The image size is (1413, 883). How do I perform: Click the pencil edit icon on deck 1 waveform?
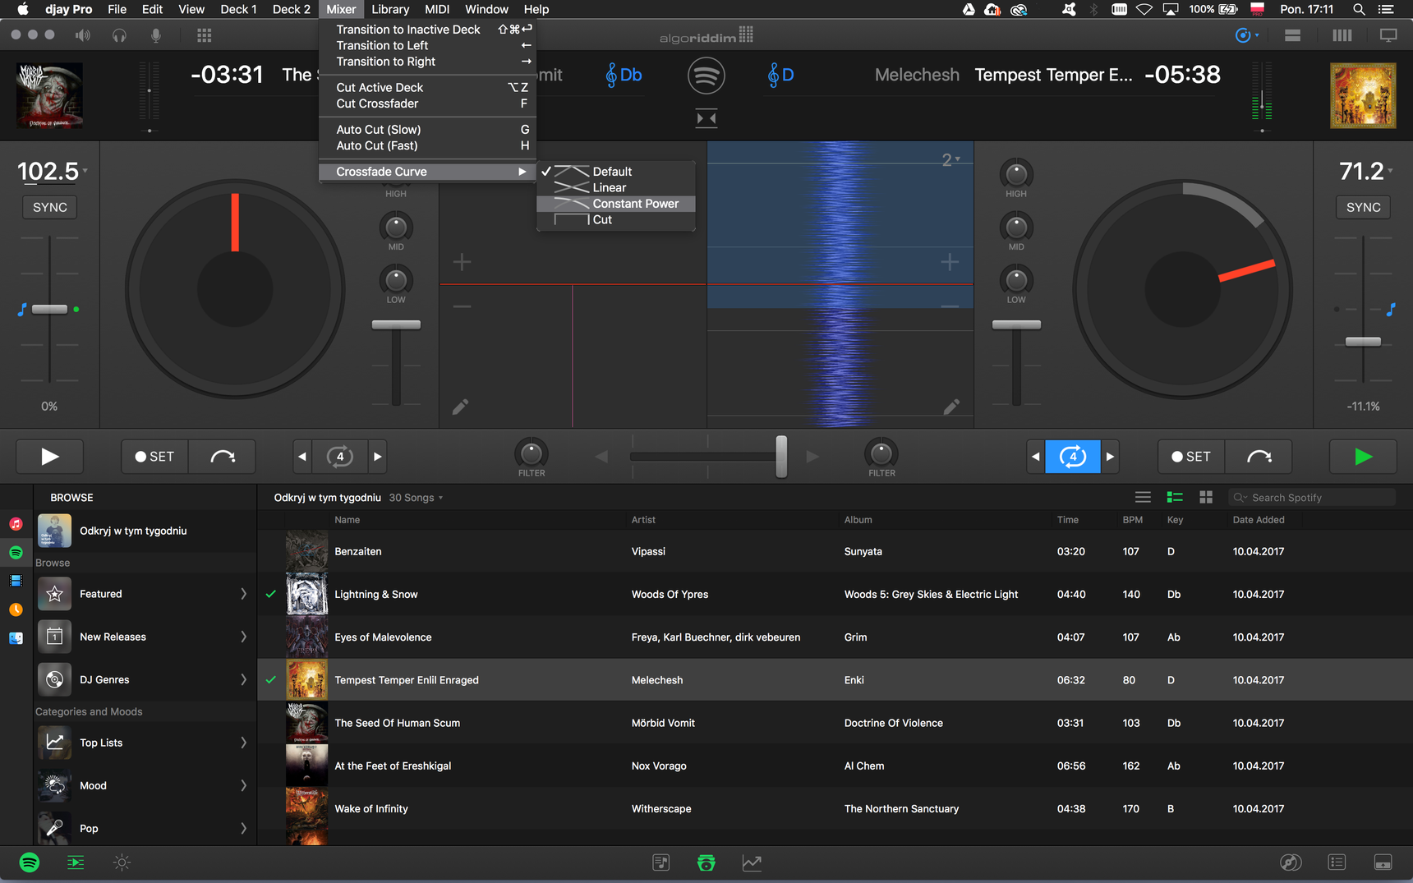(x=461, y=407)
